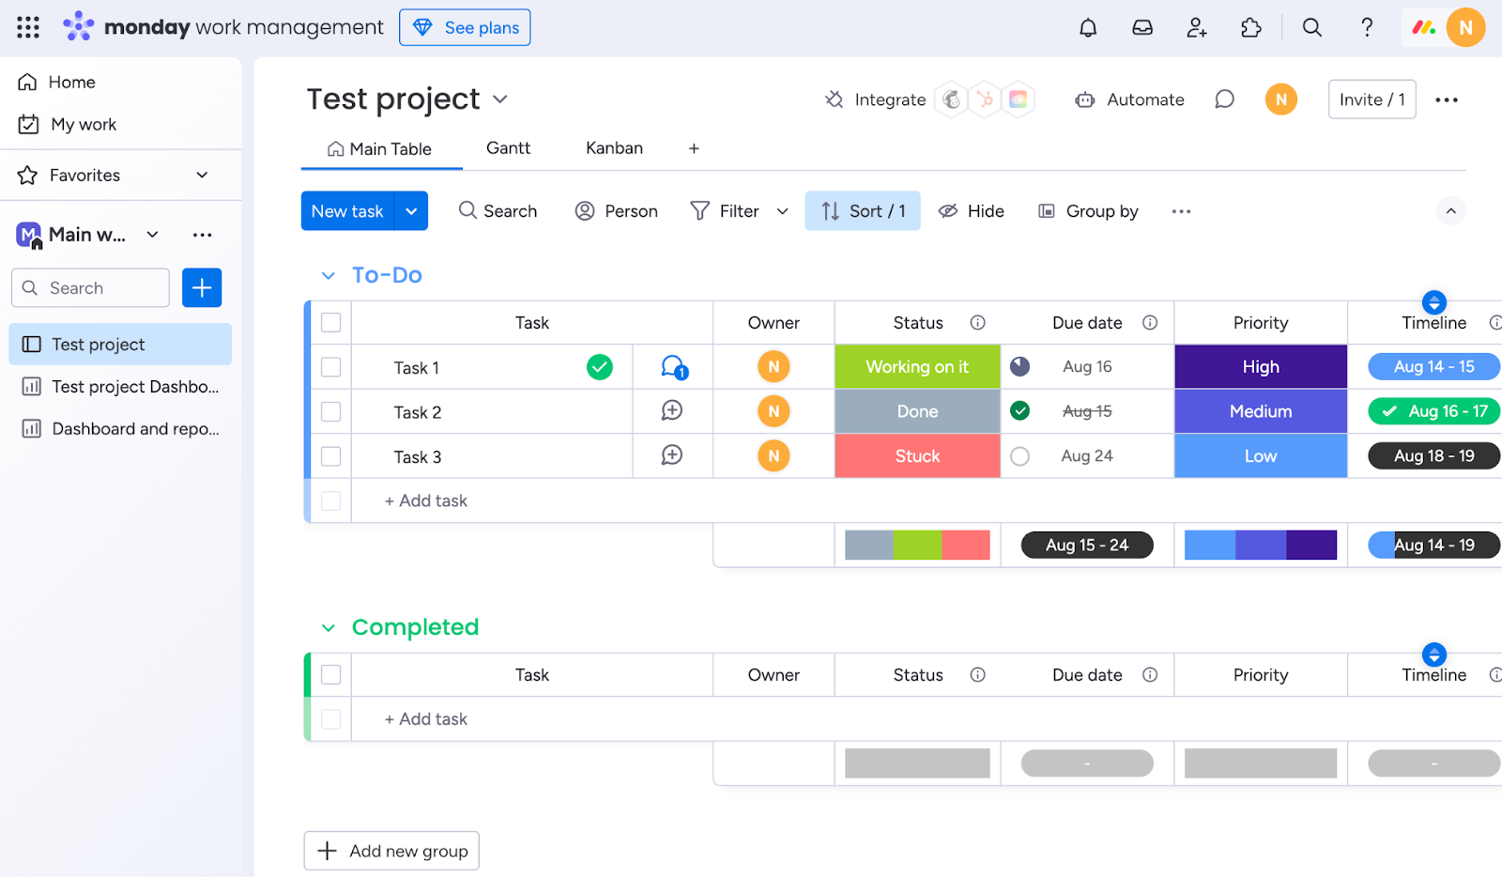Click the New task button
This screenshot has width=1502, height=877.
[x=347, y=211]
